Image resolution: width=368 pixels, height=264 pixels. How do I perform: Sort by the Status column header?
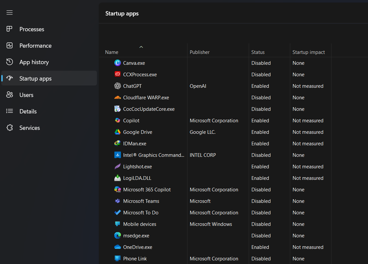[258, 52]
